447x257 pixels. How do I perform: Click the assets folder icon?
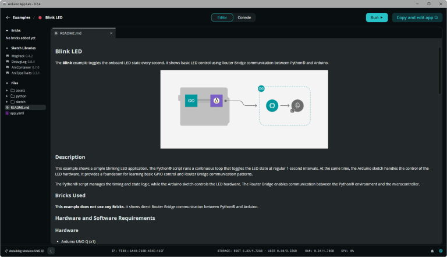pyautogui.click(x=13, y=90)
